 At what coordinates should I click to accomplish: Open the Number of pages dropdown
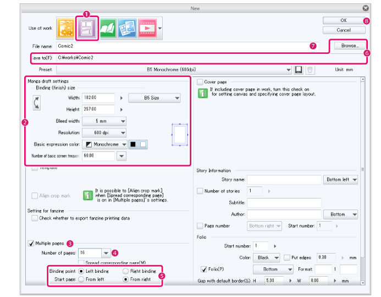pos(106,253)
